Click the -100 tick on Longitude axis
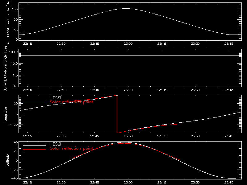 click(14, 125)
